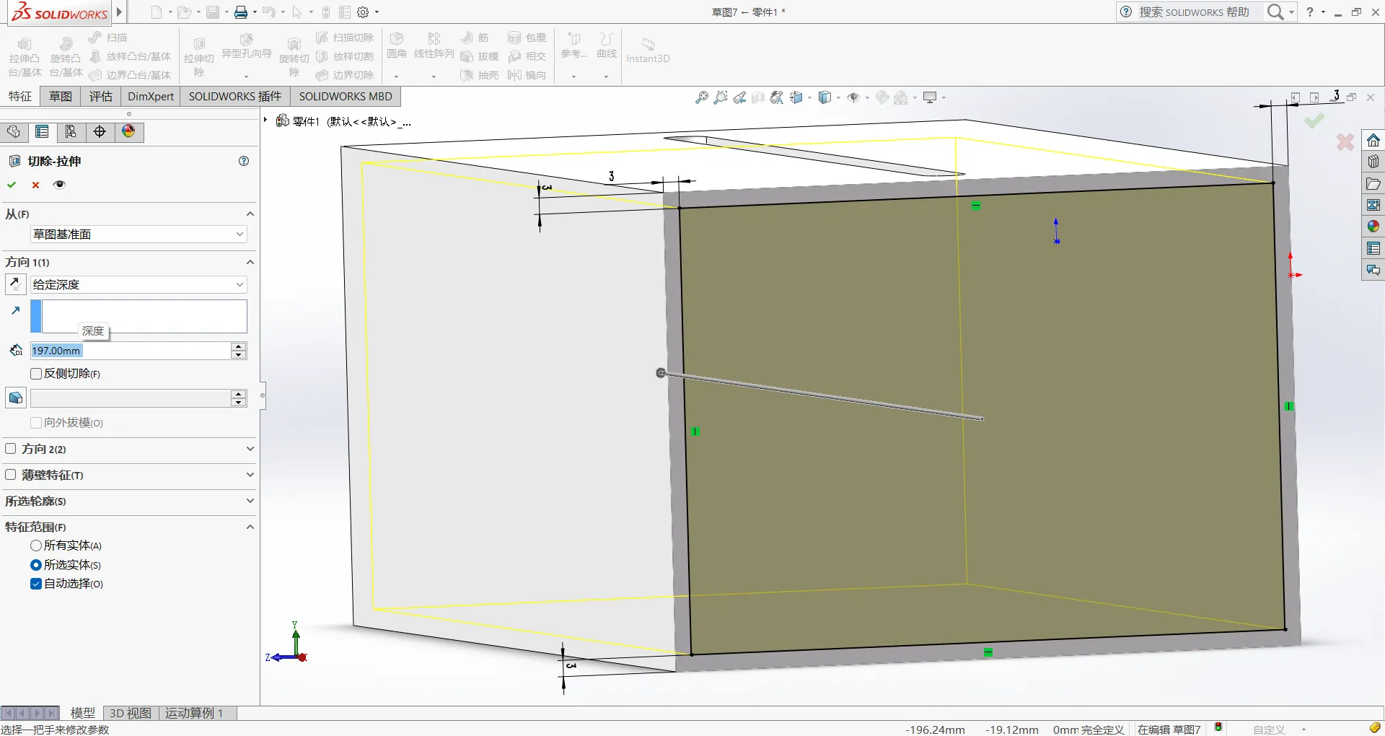Viewport: 1385px width, 736px height.
Task: Select the 所有实体 radio button
Action: pos(36,546)
